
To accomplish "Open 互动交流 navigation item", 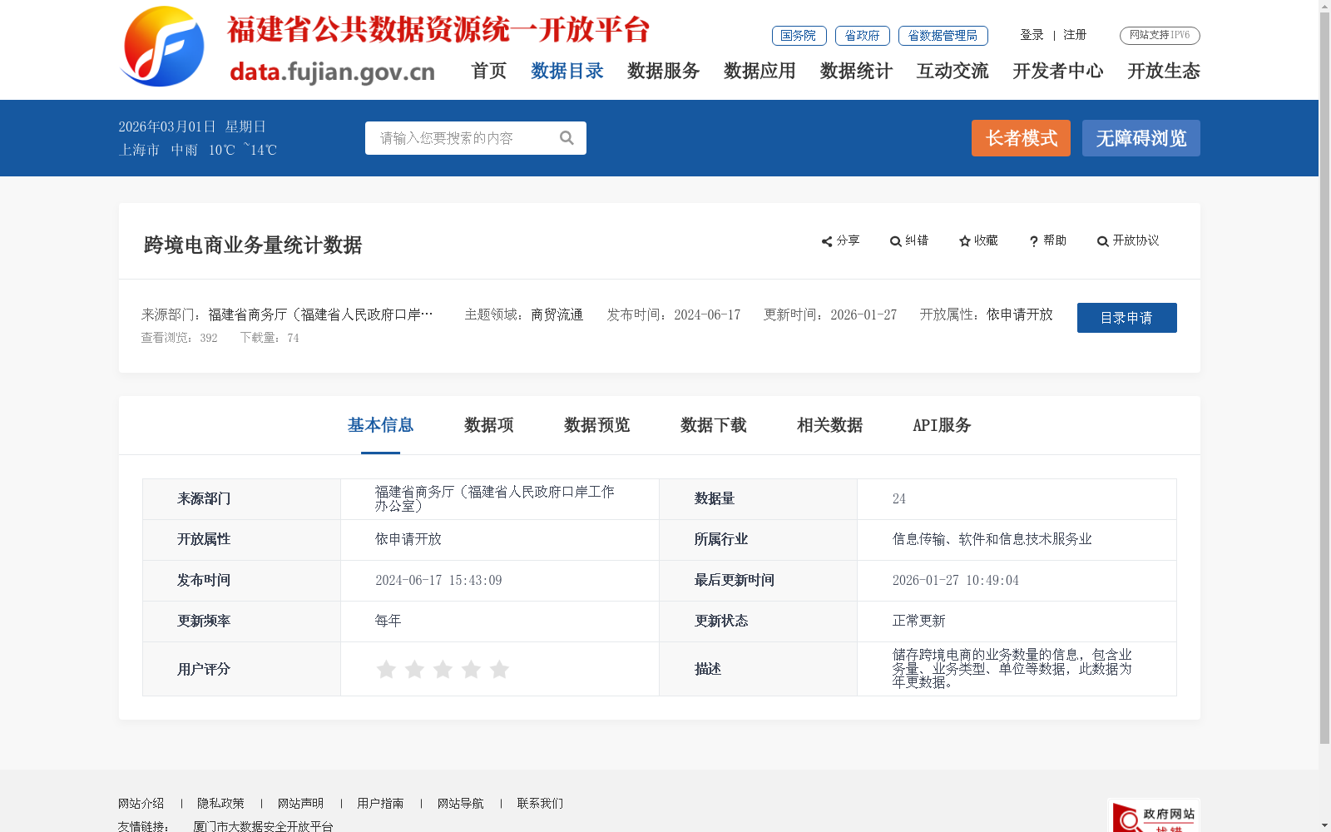I will (953, 71).
